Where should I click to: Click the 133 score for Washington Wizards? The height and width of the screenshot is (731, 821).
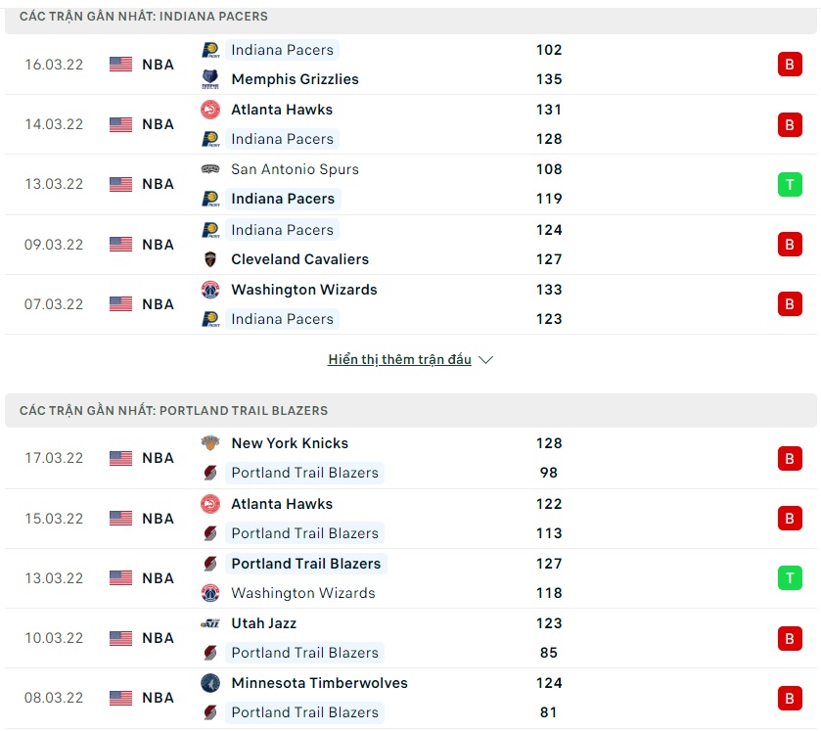coord(549,290)
